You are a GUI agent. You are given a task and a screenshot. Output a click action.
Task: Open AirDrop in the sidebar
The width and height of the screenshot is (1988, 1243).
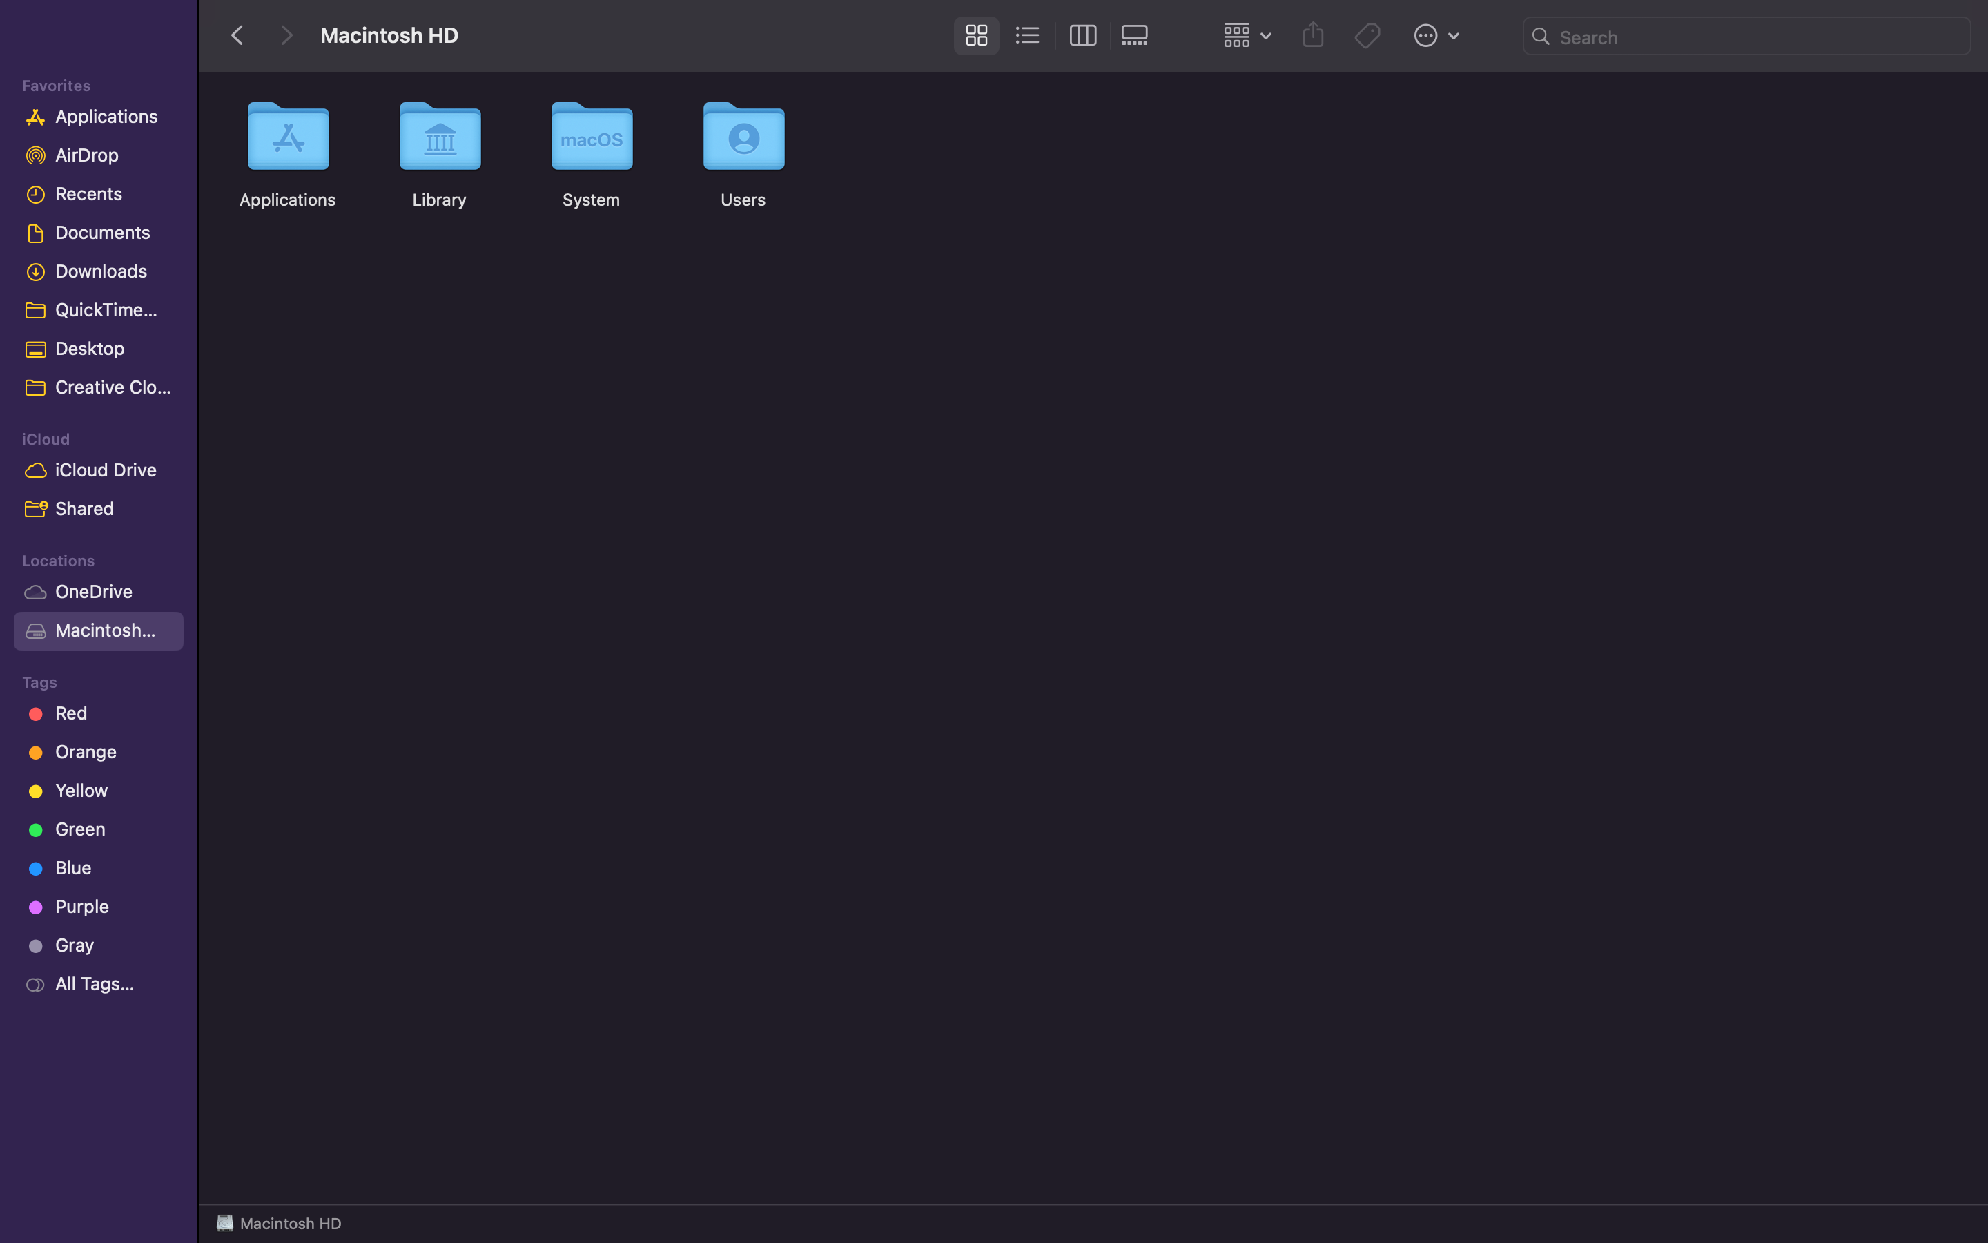point(99,155)
